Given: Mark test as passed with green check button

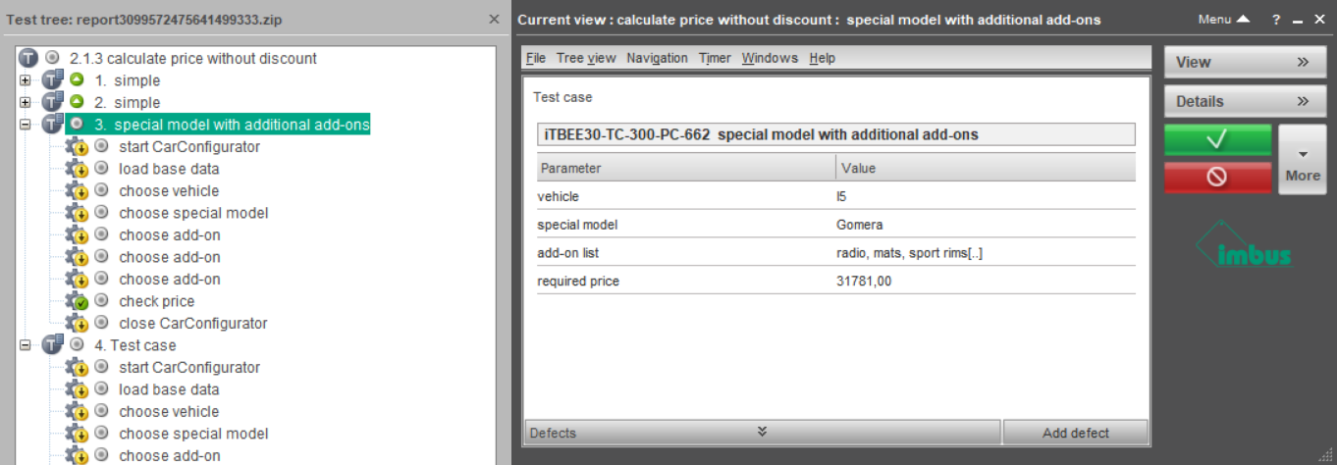Looking at the screenshot, I should [1217, 139].
